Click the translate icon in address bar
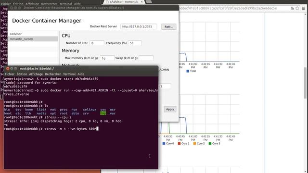The image size is (308, 173). tap(292, 8)
